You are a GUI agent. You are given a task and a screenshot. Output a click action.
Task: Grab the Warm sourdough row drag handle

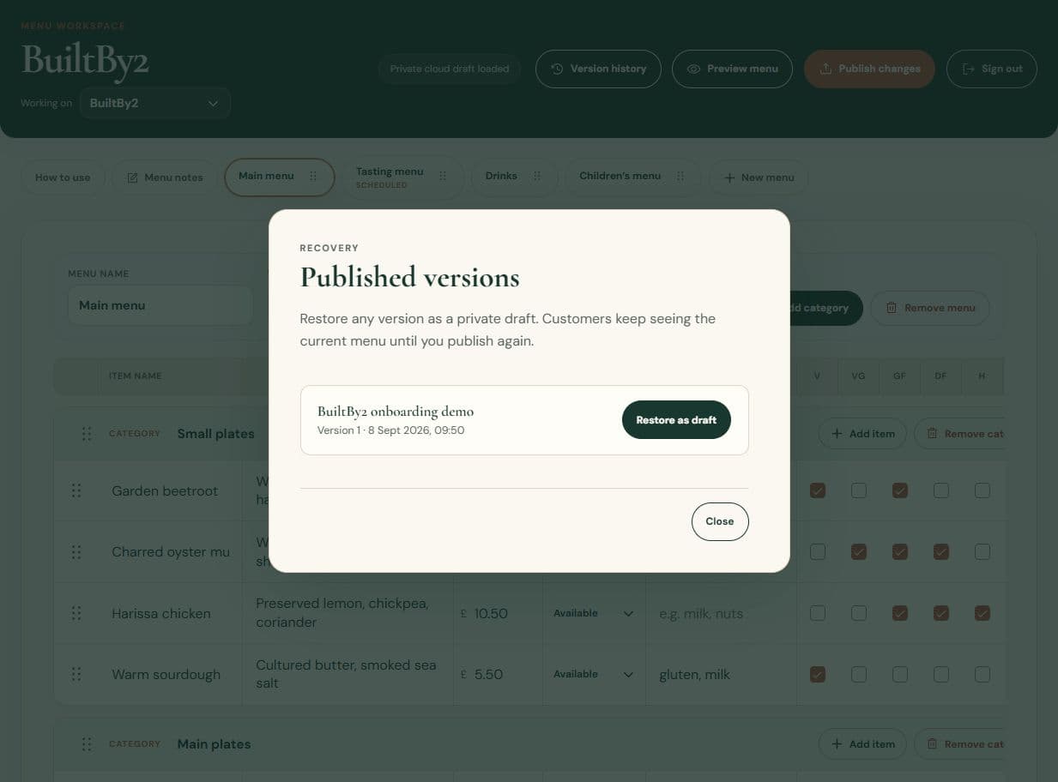[76, 674]
